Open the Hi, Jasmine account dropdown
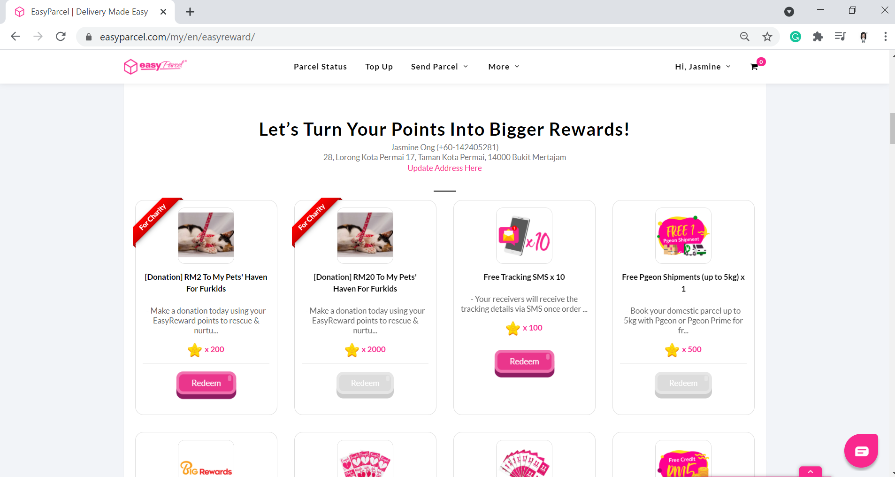 click(x=703, y=67)
